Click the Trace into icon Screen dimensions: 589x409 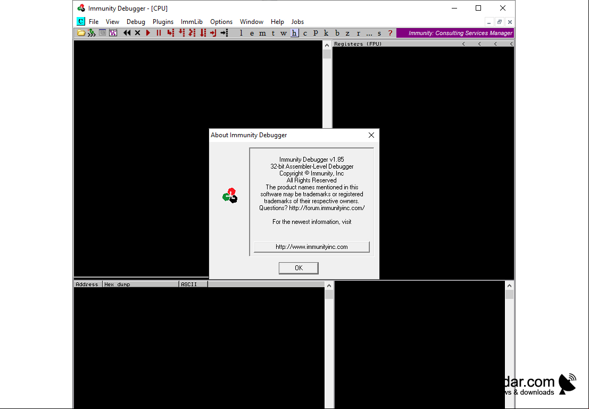192,33
